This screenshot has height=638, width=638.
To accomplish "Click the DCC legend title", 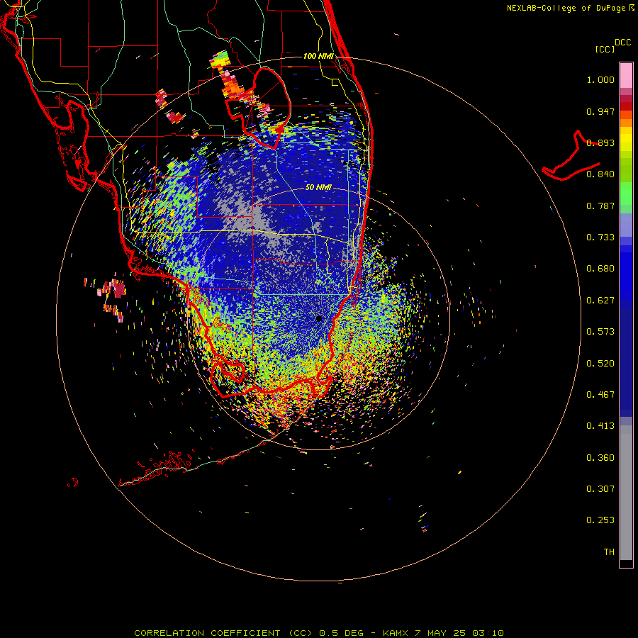I will coord(622,43).
